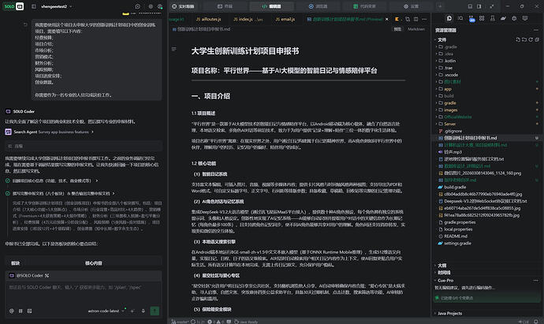This screenshot has height=324, width=544.
Task: Expand the .vscode folder
Action: 486,75
